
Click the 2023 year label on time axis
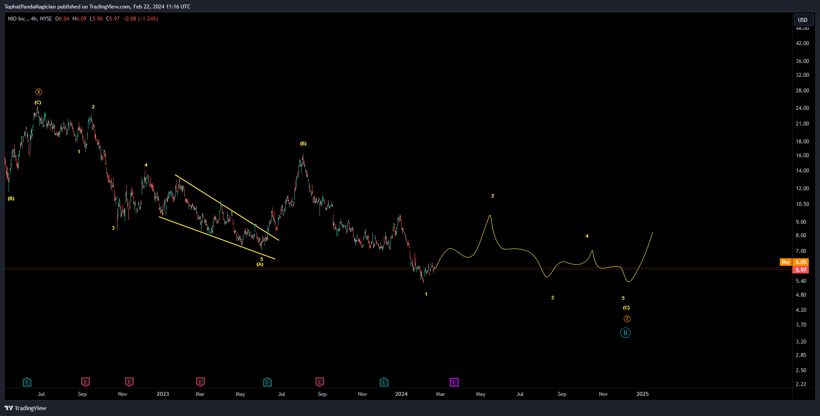(x=163, y=394)
